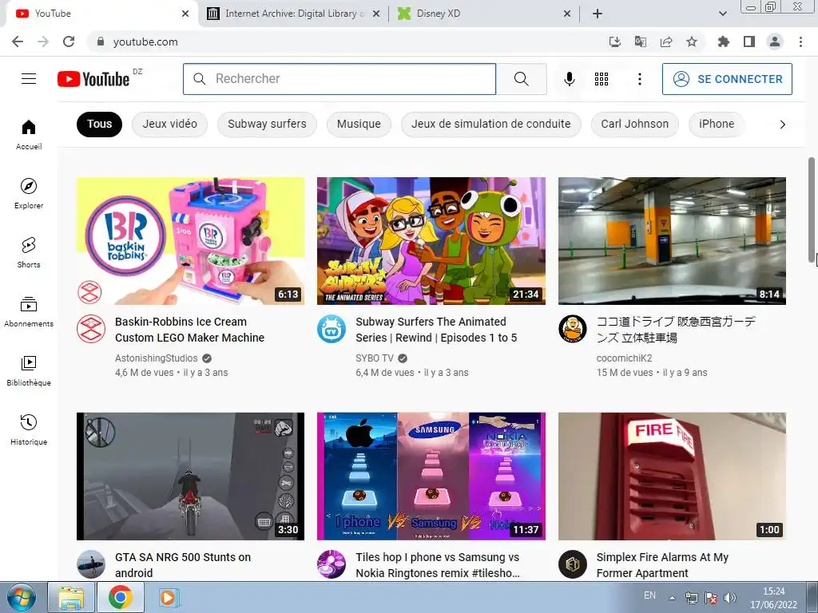Focus the Rechercher search field
This screenshot has width=818, height=613.
click(x=339, y=79)
